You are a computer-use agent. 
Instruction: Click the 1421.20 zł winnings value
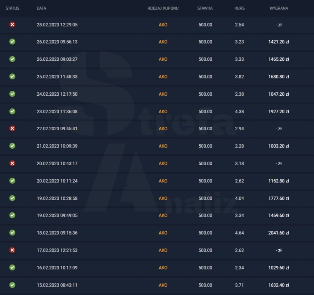(278, 42)
